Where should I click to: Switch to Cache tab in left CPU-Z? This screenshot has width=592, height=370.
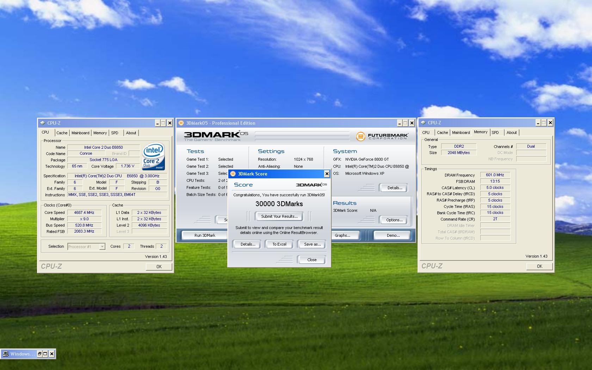click(62, 133)
